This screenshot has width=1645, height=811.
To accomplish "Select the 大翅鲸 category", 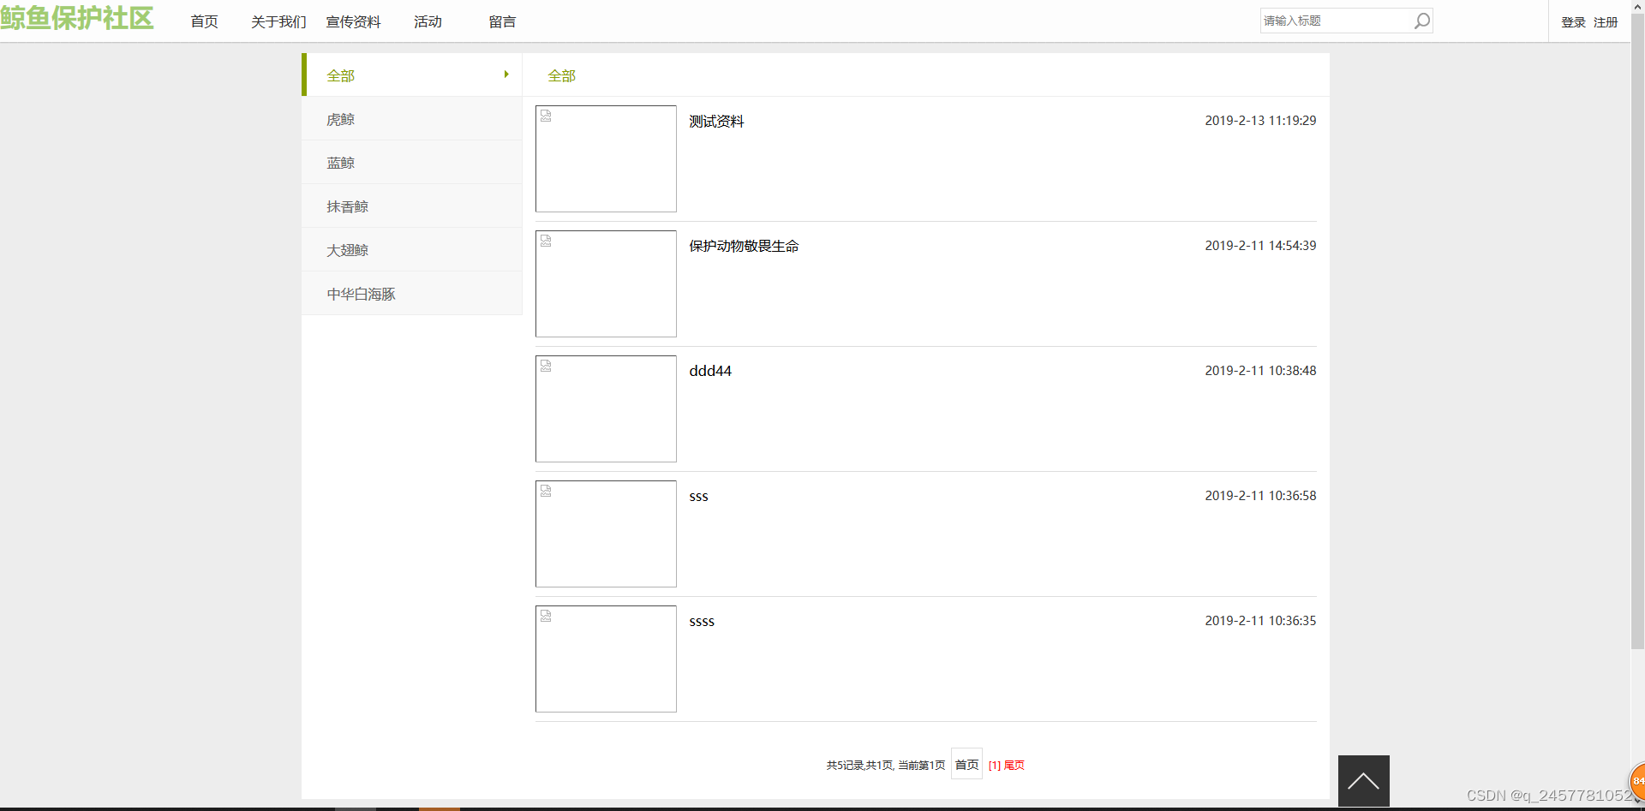I will pyautogui.click(x=411, y=249).
